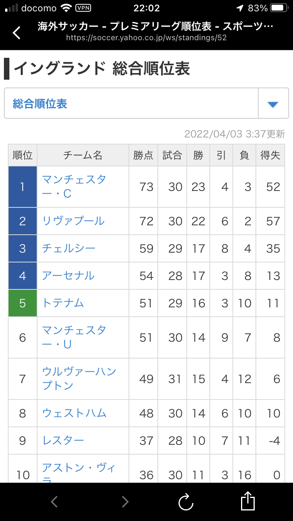Reload the page with refresh icon
The width and height of the screenshot is (293, 521).
tap(186, 501)
